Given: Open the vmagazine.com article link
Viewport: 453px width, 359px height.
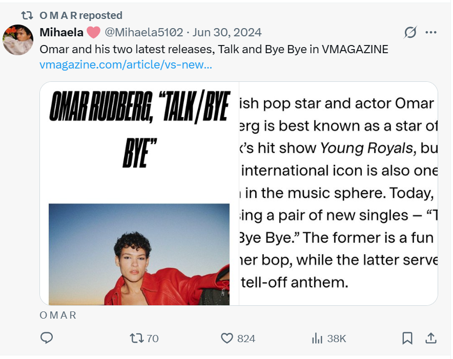Looking at the screenshot, I should tap(126, 65).
